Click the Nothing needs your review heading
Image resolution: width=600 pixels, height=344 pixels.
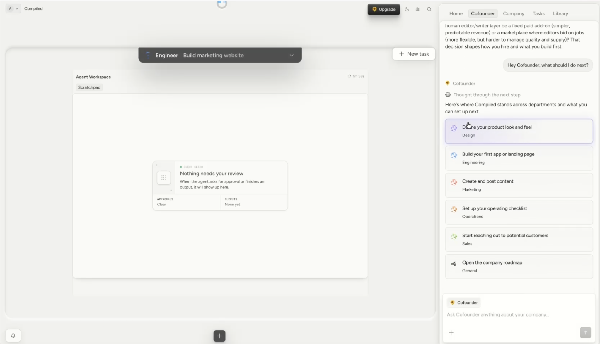point(212,173)
